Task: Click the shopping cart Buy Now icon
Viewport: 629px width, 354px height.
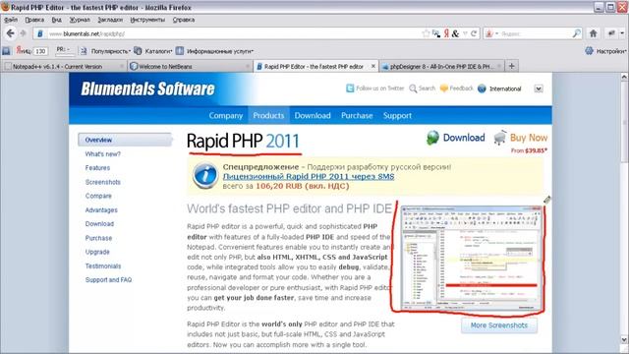Action: point(500,138)
